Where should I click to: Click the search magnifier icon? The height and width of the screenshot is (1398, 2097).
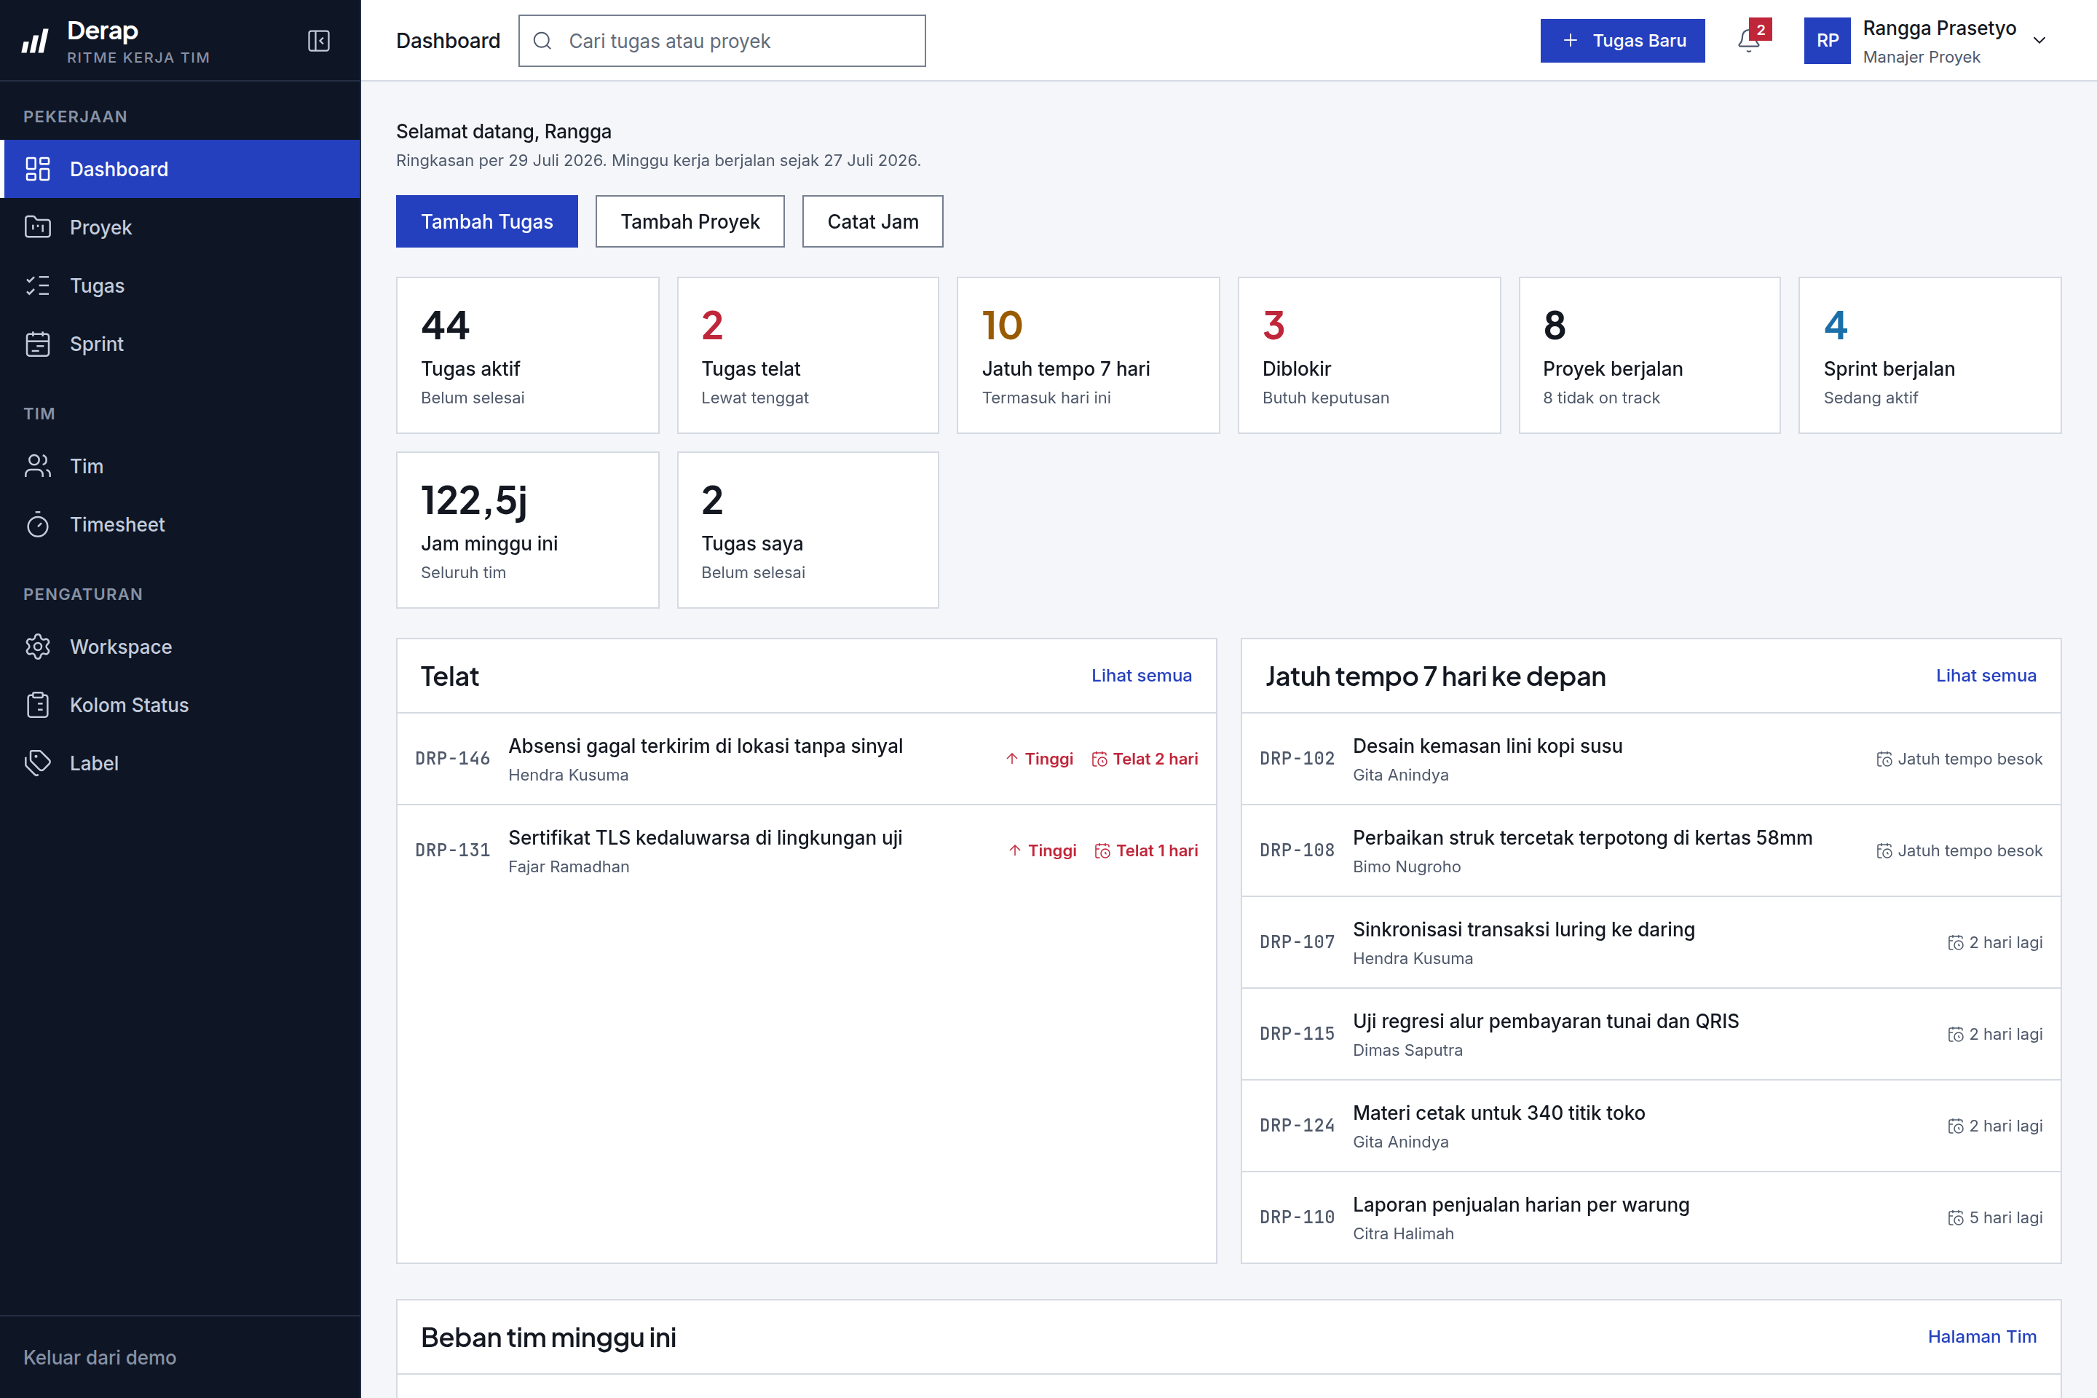click(x=542, y=41)
